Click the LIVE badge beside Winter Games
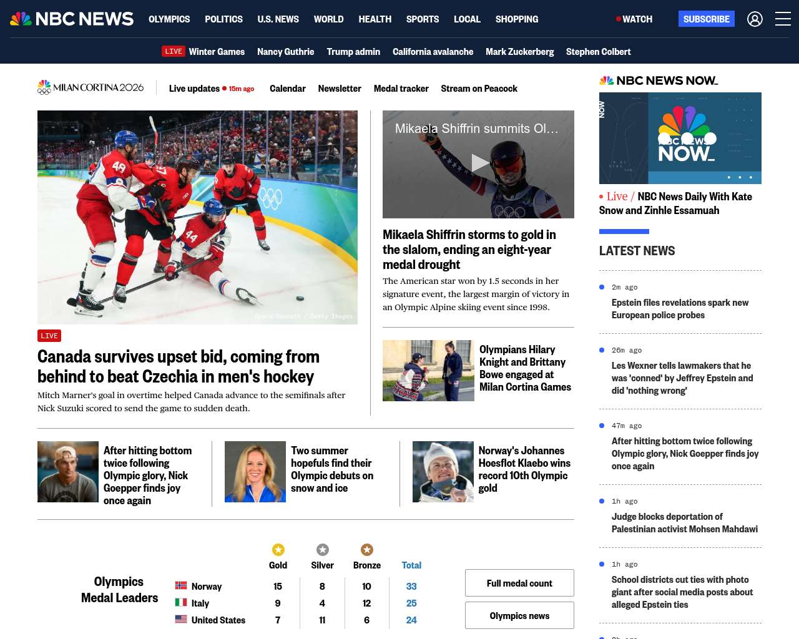The image size is (799, 639). tap(174, 51)
